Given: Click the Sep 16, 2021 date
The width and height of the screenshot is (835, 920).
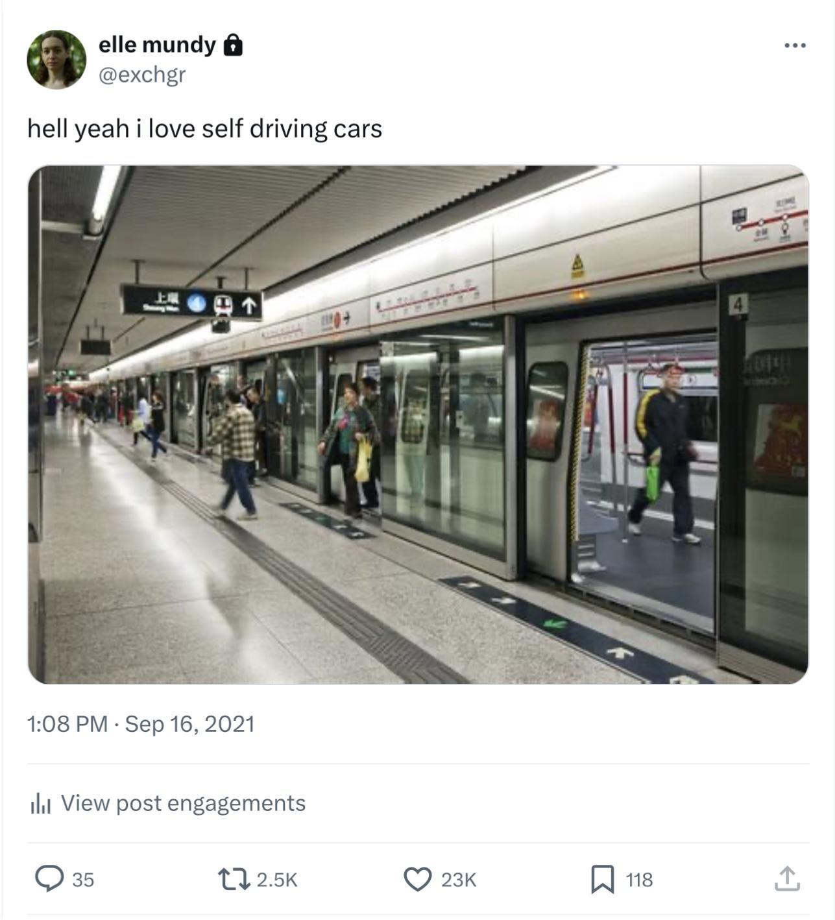Looking at the screenshot, I should click(x=189, y=723).
